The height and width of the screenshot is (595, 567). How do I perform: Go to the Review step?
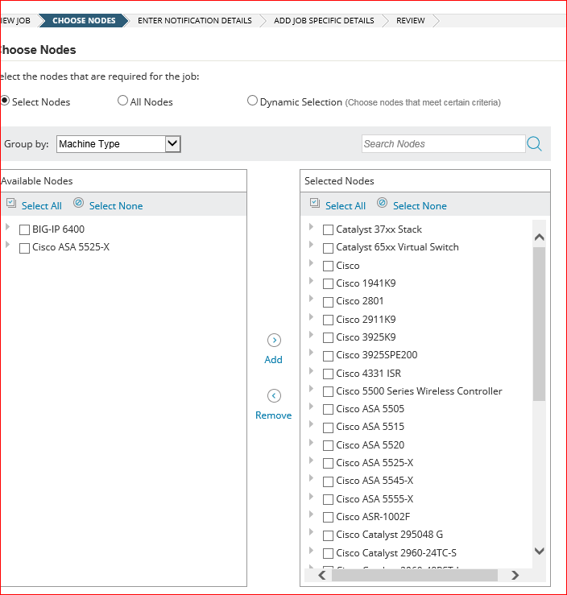point(410,20)
